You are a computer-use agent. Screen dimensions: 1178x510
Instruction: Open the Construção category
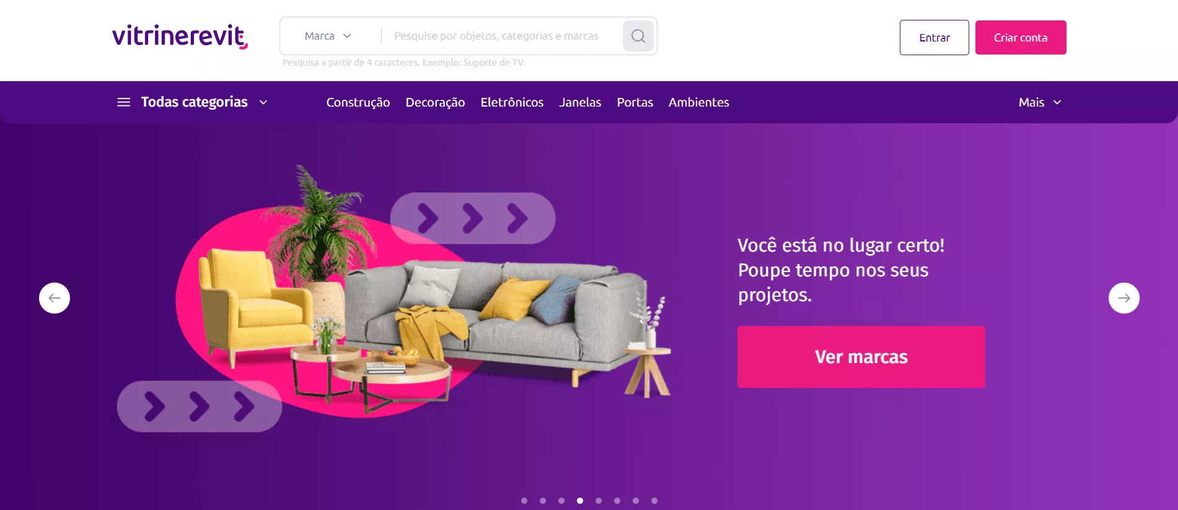click(x=358, y=102)
